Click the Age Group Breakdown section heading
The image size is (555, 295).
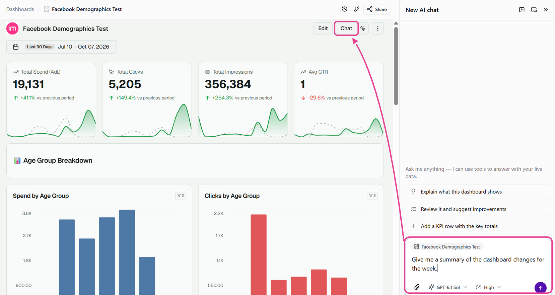coord(58,160)
